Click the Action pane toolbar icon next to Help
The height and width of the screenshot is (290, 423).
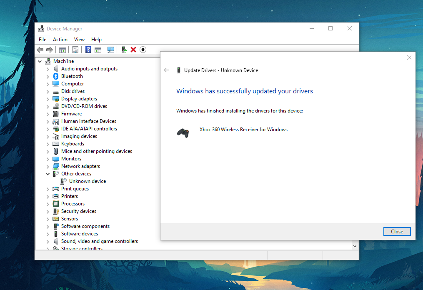point(98,50)
